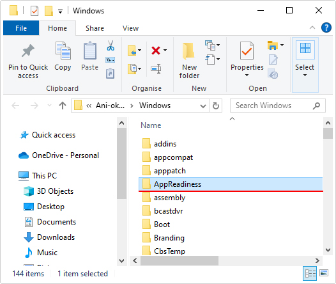The image size is (336, 284).
Task: Open Customize Quick Access Toolbar dropdown
Action: click(61, 11)
